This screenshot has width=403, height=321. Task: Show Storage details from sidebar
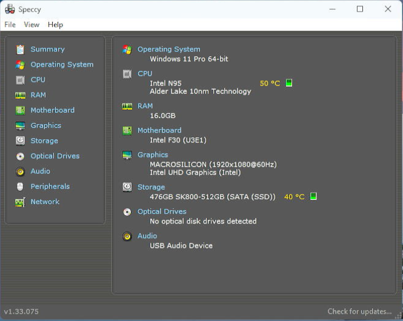pos(44,141)
